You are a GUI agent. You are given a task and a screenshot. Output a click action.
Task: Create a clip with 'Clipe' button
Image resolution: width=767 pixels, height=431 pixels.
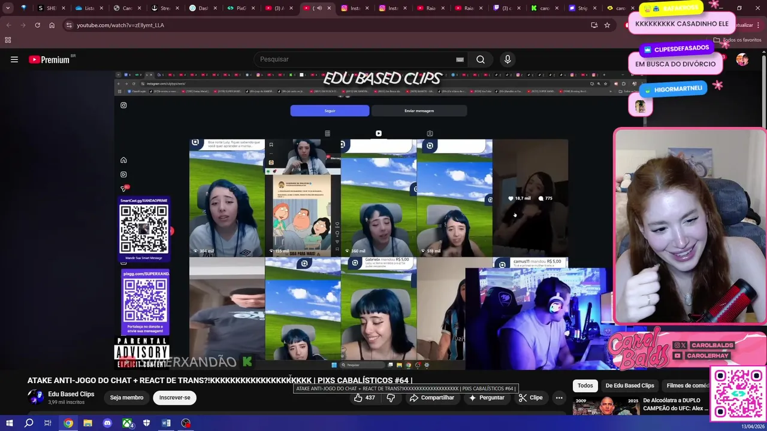pyautogui.click(x=530, y=397)
